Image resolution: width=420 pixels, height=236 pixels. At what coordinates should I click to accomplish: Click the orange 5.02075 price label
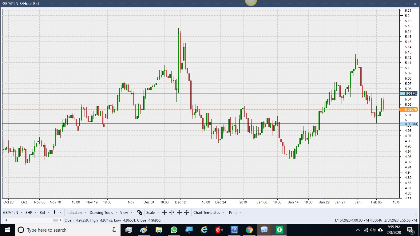click(409, 109)
